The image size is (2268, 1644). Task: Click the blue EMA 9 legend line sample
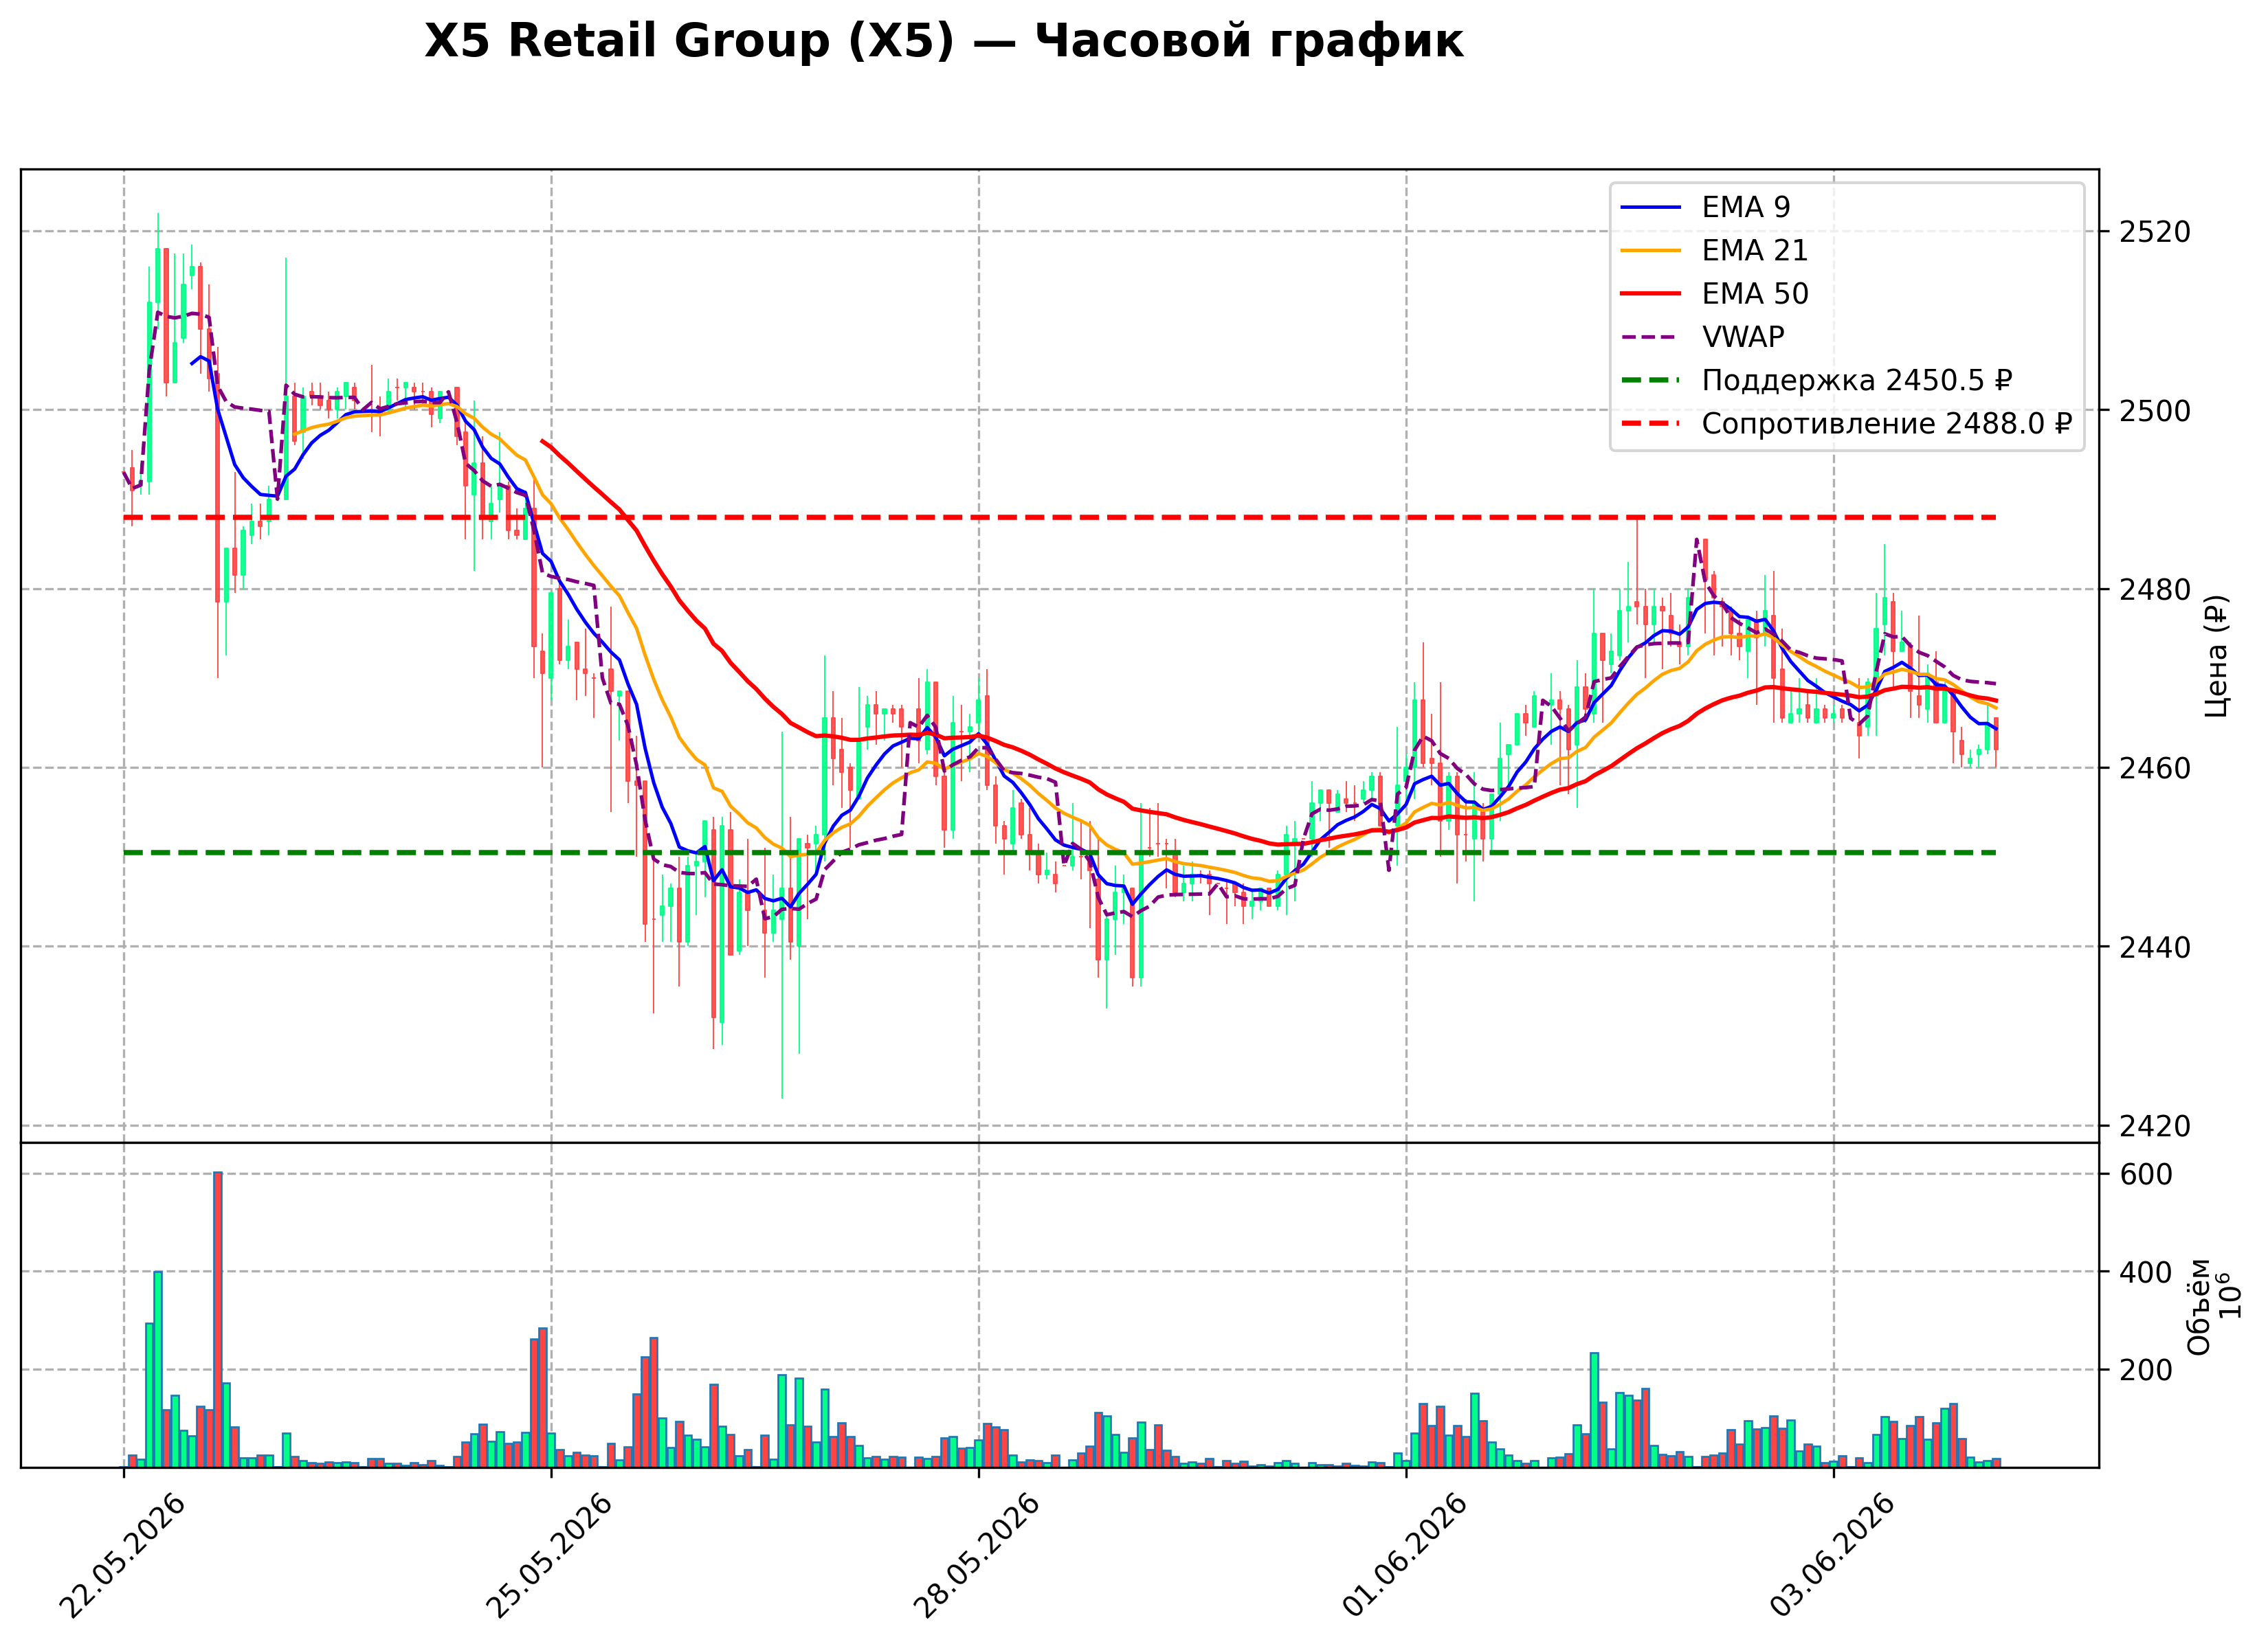tap(1651, 207)
